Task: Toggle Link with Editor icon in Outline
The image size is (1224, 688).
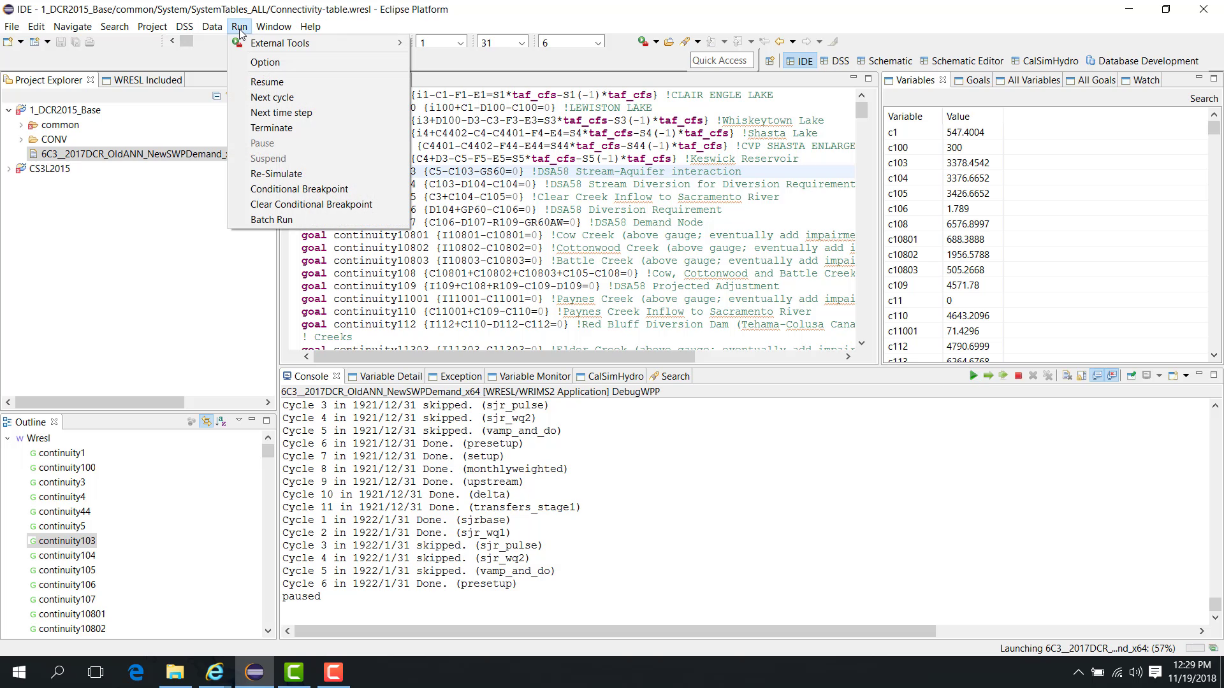Action: tap(206, 421)
